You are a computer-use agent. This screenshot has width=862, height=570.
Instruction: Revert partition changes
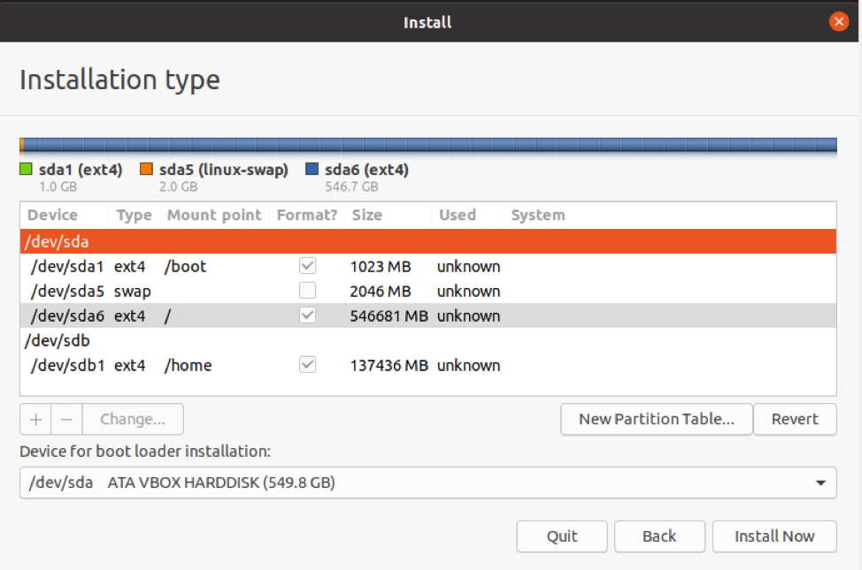tap(794, 419)
